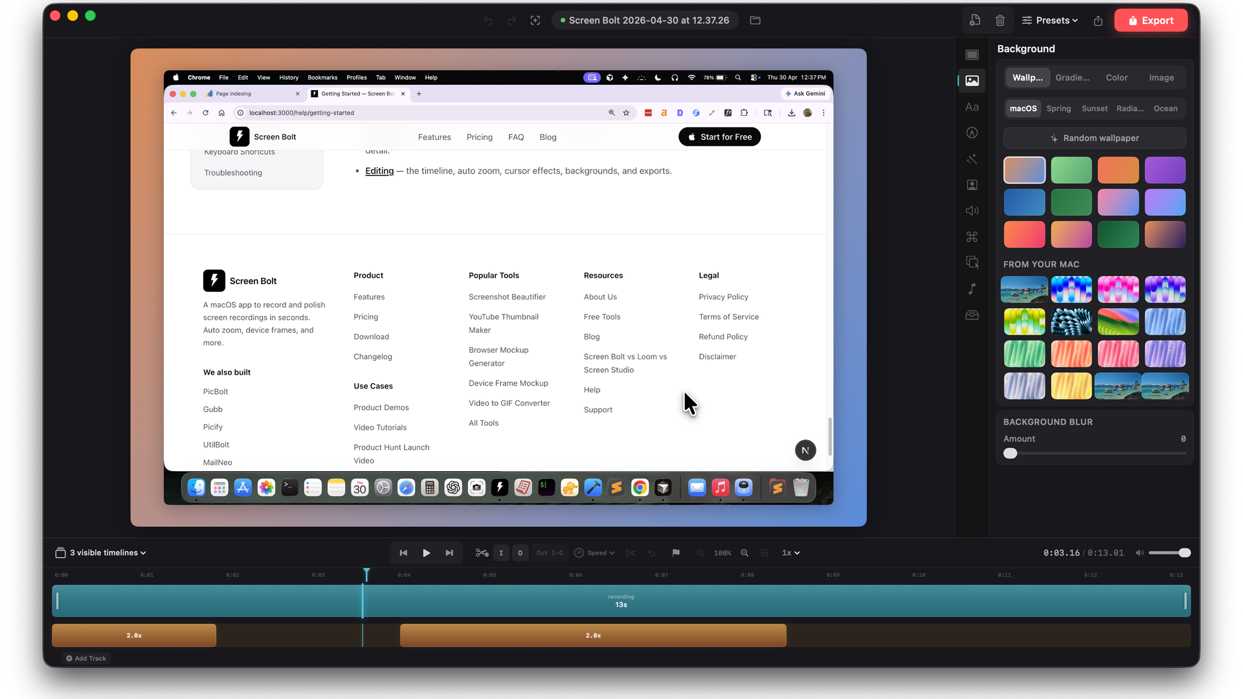Open the 1x playback rate dropdown
Image resolution: width=1243 pixels, height=699 pixels.
(791, 553)
